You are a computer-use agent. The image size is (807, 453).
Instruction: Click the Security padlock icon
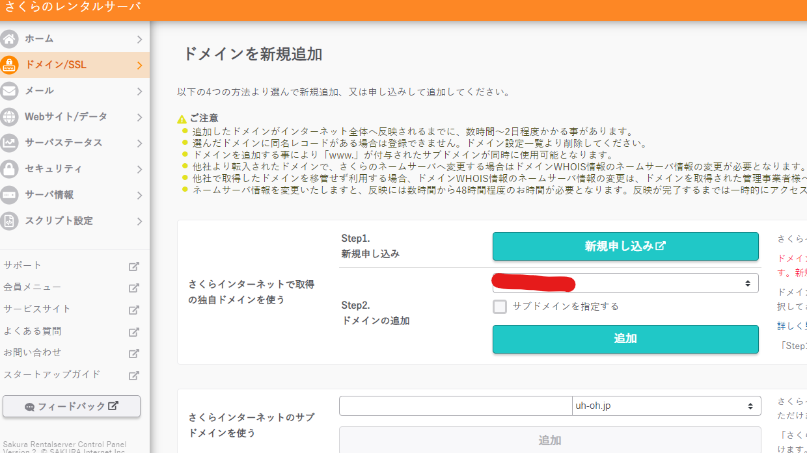9,169
